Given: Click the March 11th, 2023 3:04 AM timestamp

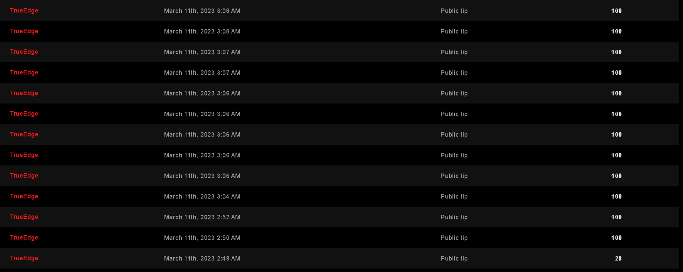Looking at the screenshot, I should pyautogui.click(x=202, y=197).
